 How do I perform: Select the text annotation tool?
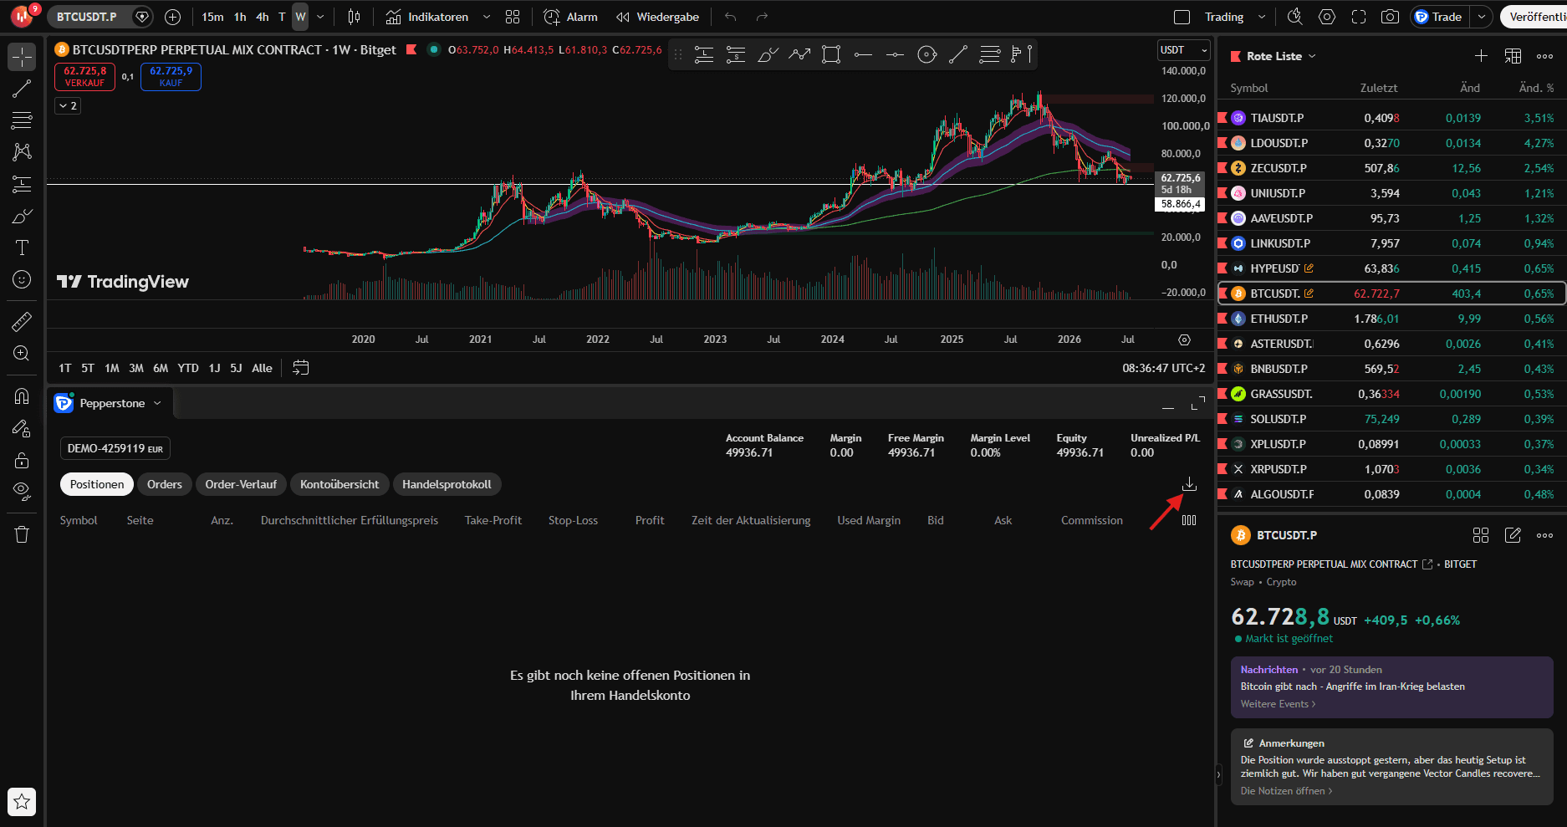tap(22, 248)
